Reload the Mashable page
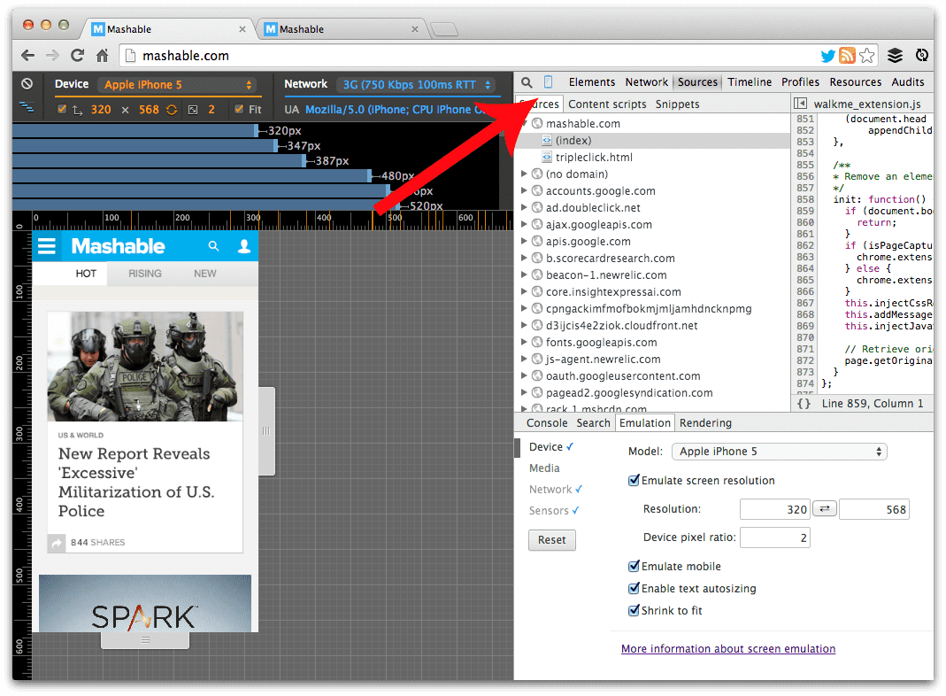946x696 pixels. (x=77, y=56)
